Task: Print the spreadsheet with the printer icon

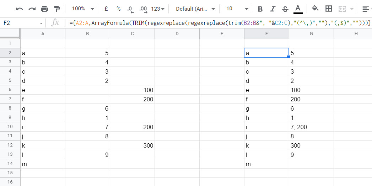Action: (x=44, y=9)
